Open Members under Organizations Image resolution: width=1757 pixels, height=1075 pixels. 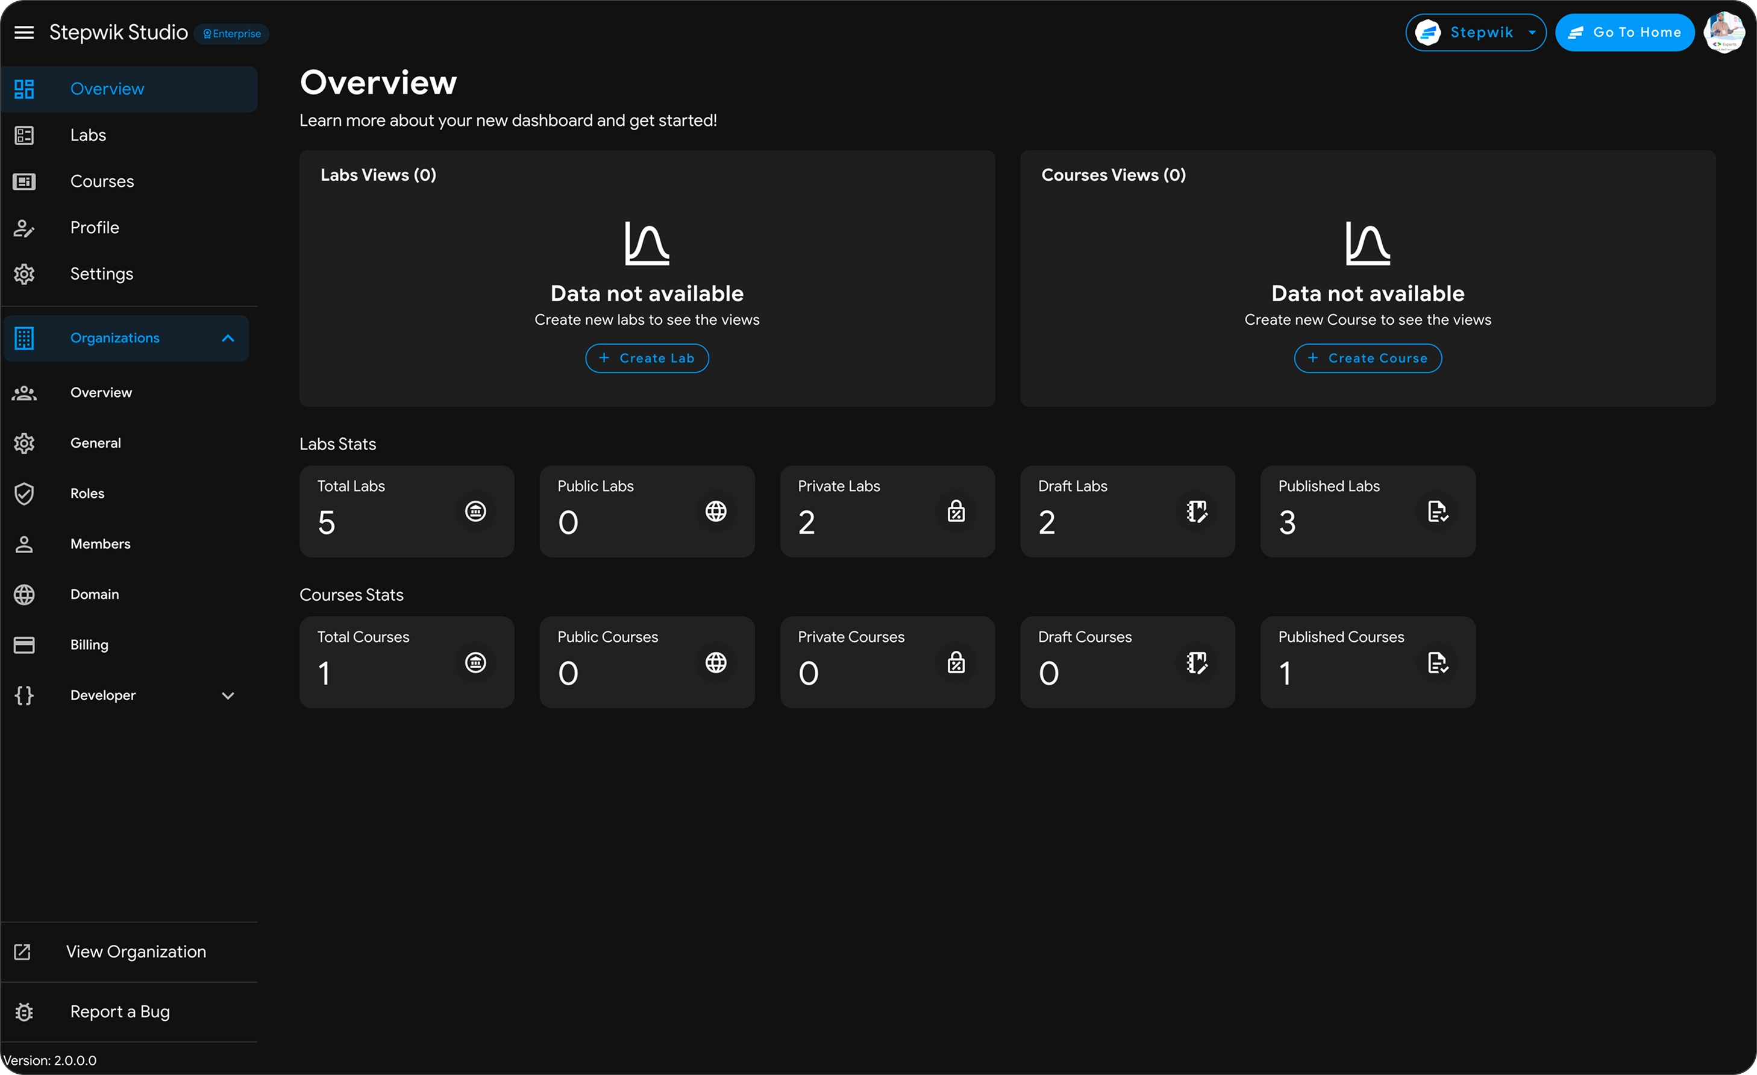126,544
